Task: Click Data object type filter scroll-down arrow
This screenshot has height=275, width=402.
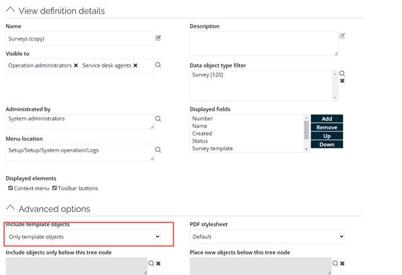Action: [335, 98]
